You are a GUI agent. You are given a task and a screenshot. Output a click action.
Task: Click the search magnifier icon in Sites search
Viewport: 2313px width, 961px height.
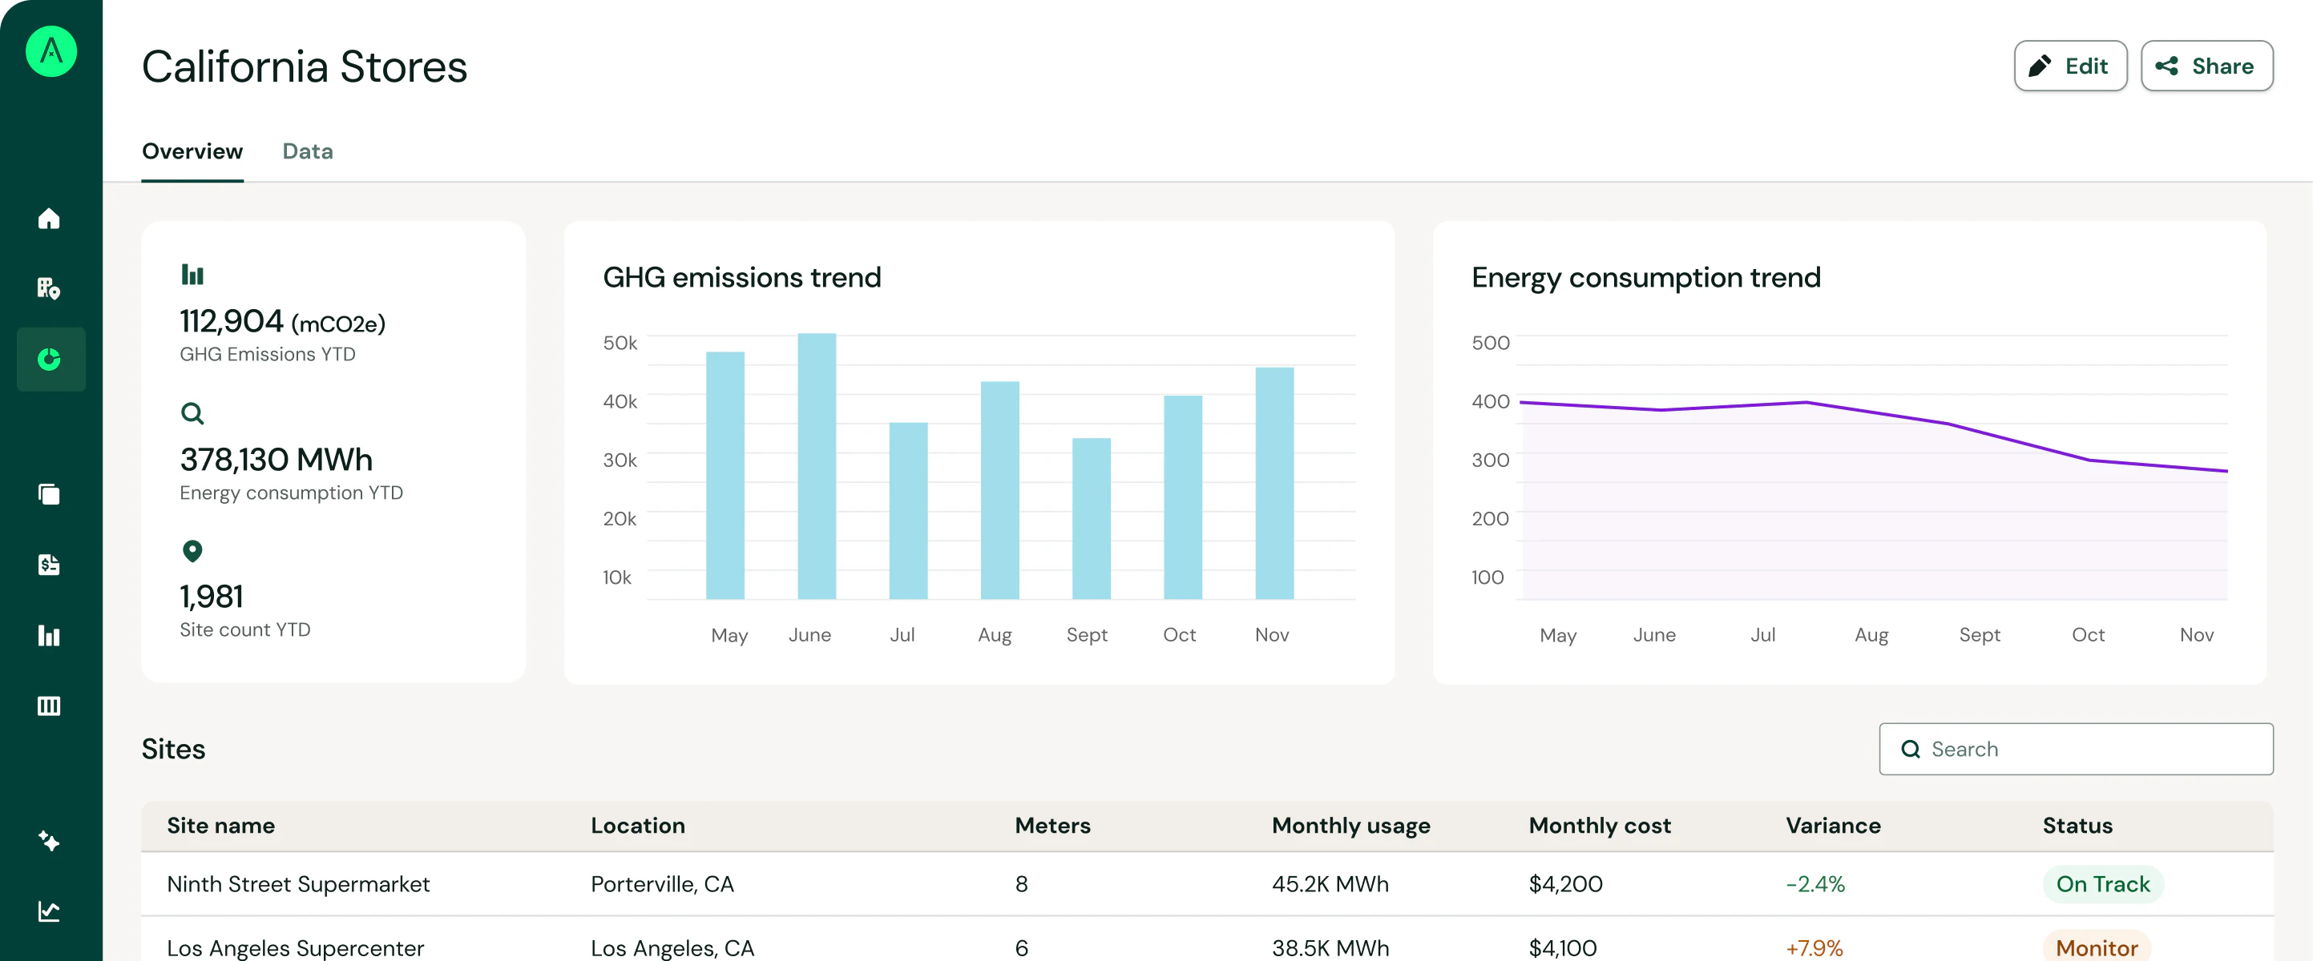coord(1911,750)
